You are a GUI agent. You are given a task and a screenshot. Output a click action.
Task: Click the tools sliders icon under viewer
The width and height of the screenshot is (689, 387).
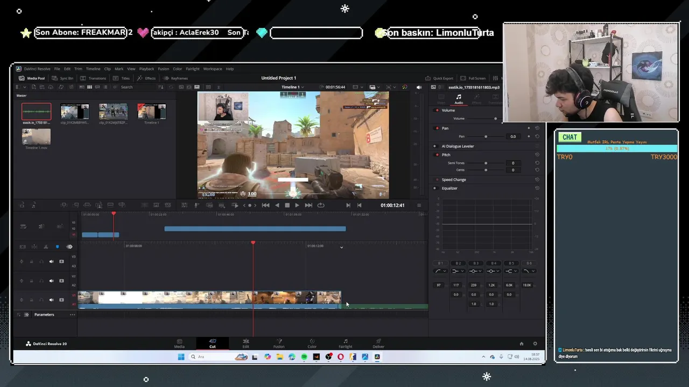tap(185, 205)
